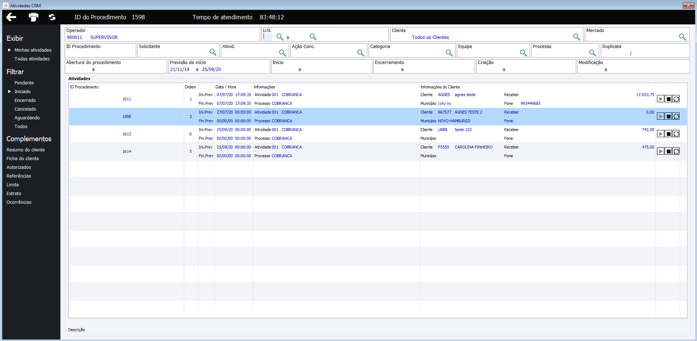Open the Mercado search magnifier
This screenshot has width=697, height=341.
click(x=682, y=37)
